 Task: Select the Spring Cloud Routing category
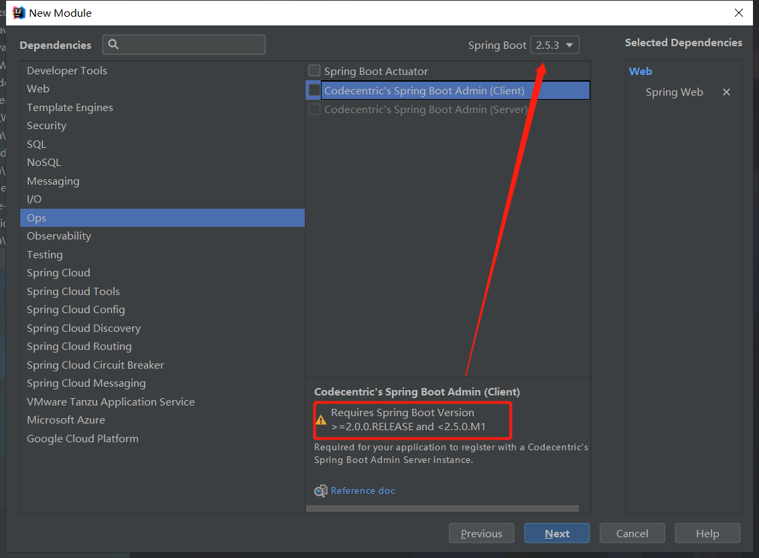coord(162,346)
